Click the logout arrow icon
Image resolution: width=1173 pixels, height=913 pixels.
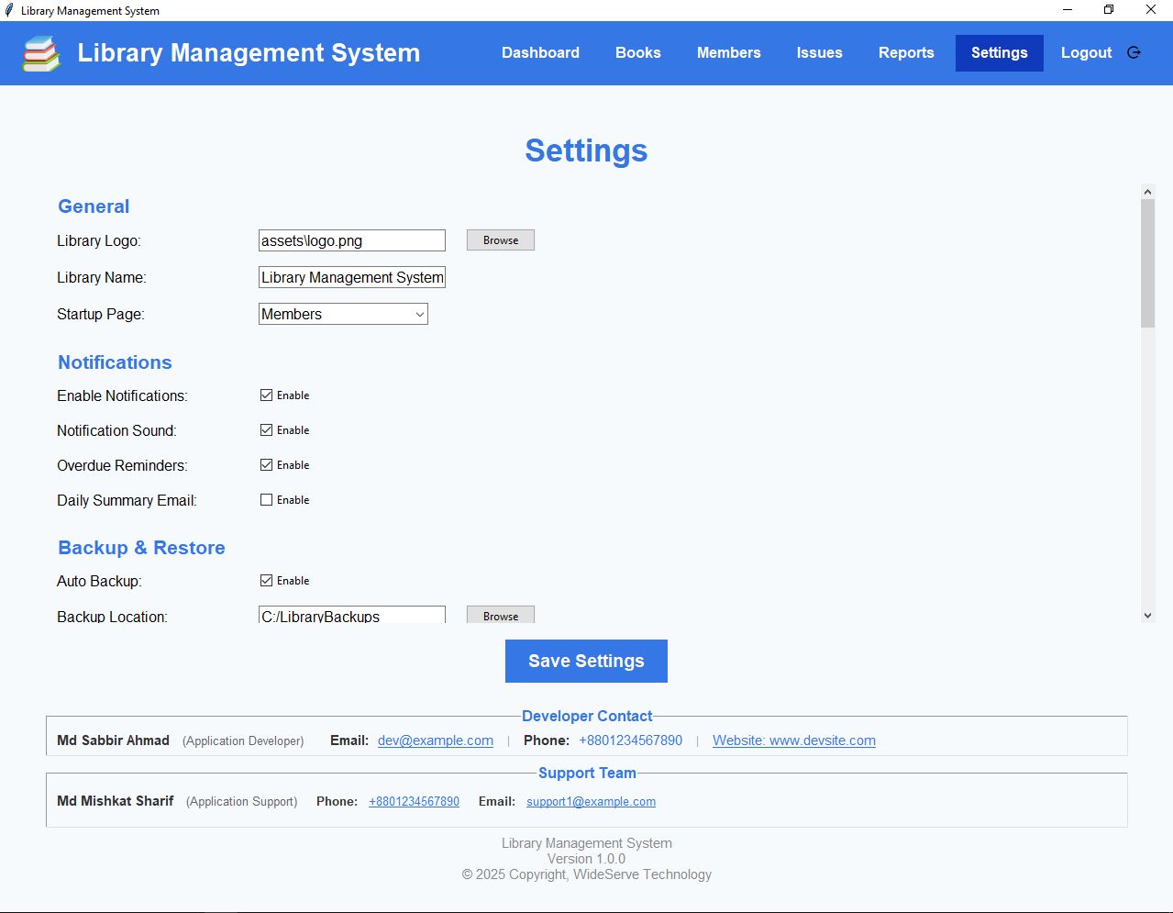pos(1134,53)
